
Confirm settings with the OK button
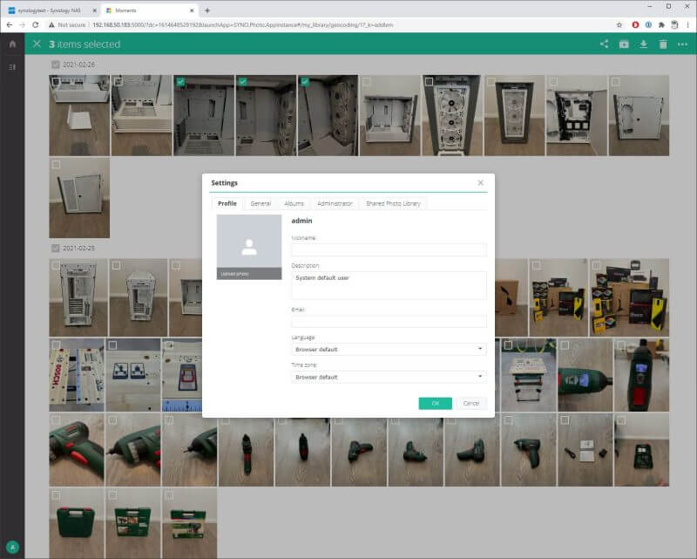pyautogui.click(x=436, y=403)
